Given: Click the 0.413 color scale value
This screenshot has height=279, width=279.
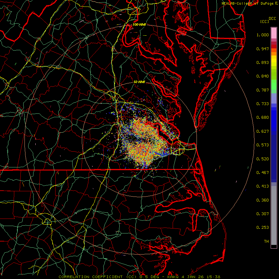Looking at the screenshot, I should pos(263,186).
